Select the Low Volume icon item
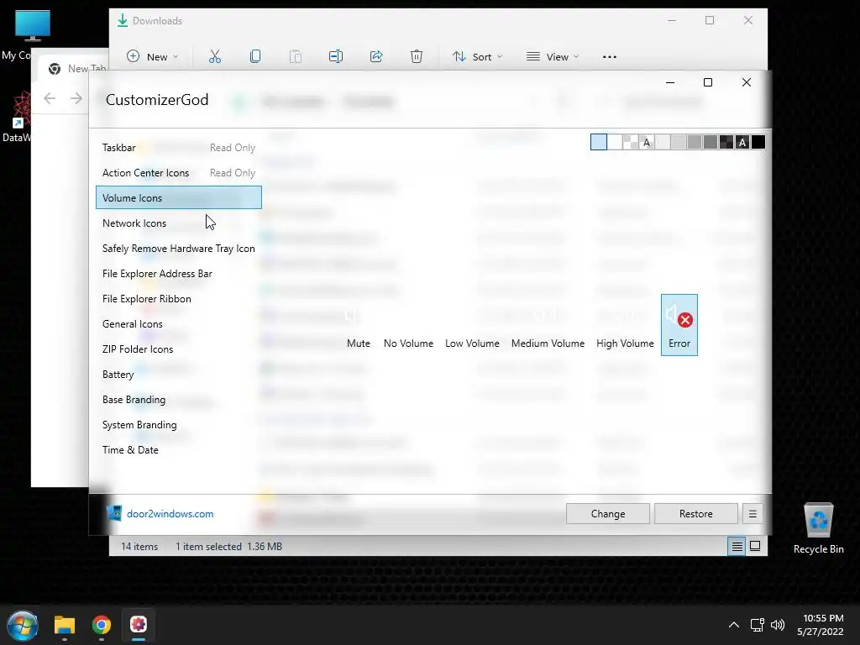This screenshot has height=645, width=860. (x=472, y=325)
